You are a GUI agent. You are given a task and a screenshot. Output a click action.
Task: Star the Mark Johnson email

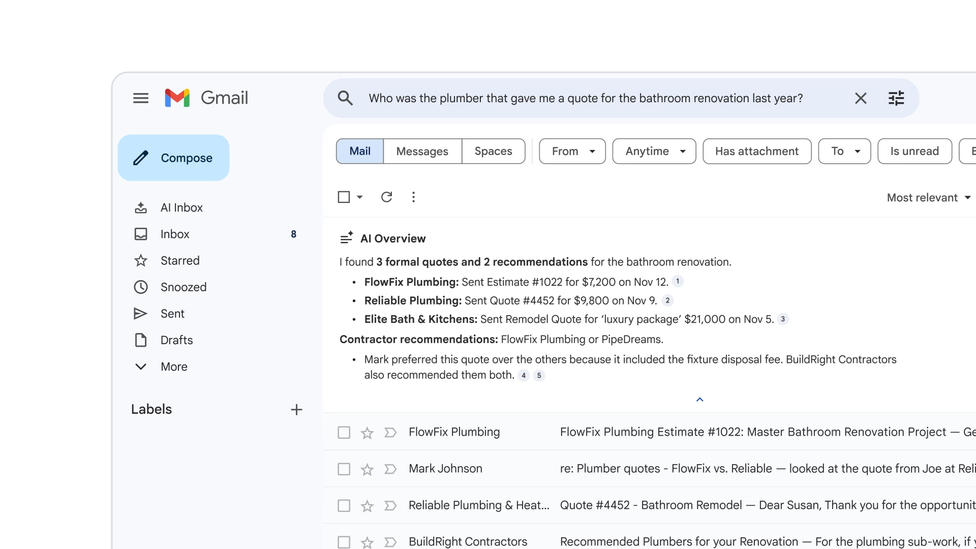(x=367, y=469)
